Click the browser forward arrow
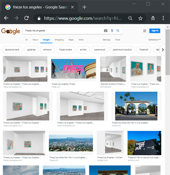This screenshot has height=175, width=170. click(16, 18)
